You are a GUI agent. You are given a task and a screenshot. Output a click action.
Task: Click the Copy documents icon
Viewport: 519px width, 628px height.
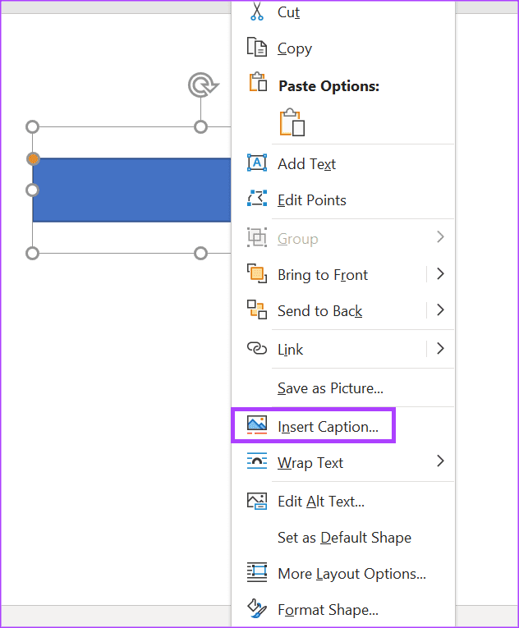[x=256, y=47]
